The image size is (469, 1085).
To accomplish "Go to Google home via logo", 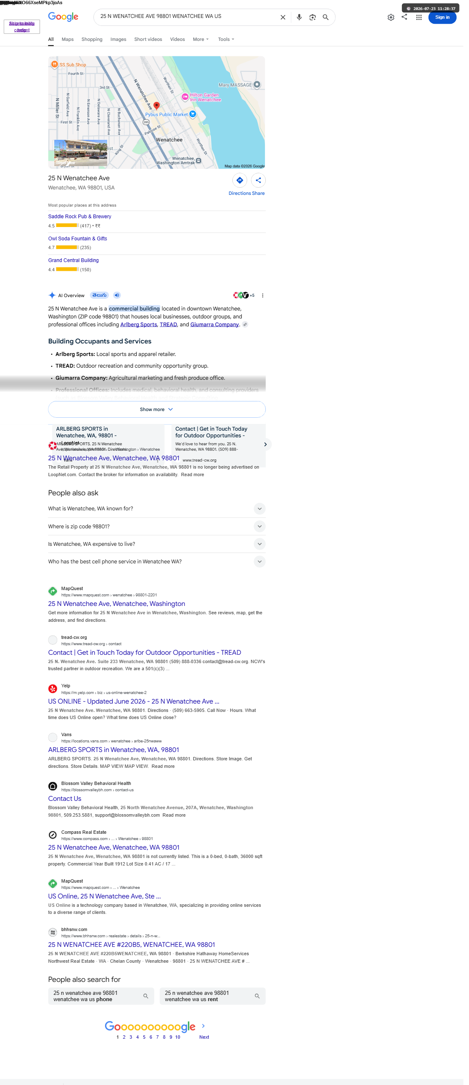I will coord(64,17).
